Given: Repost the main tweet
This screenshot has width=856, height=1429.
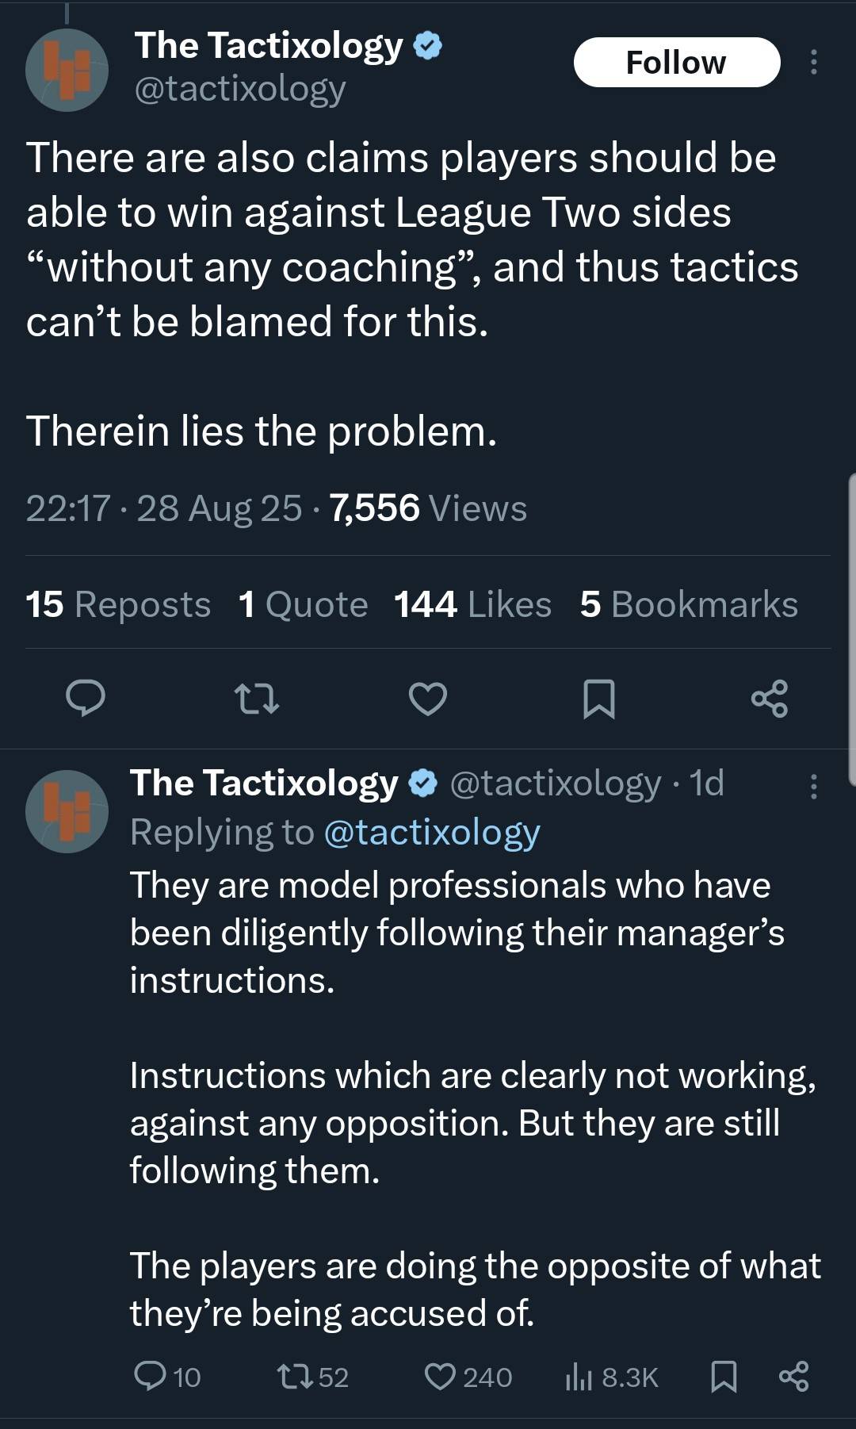Looking at the screenshot, I should coord(257,699).
